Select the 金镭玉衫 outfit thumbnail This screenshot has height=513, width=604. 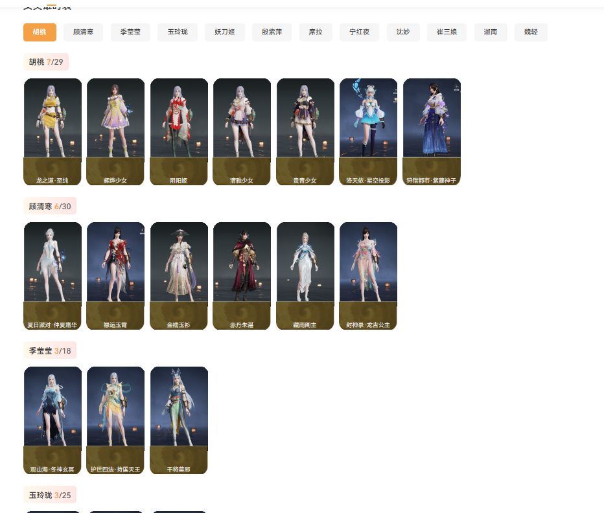[179, 275]
